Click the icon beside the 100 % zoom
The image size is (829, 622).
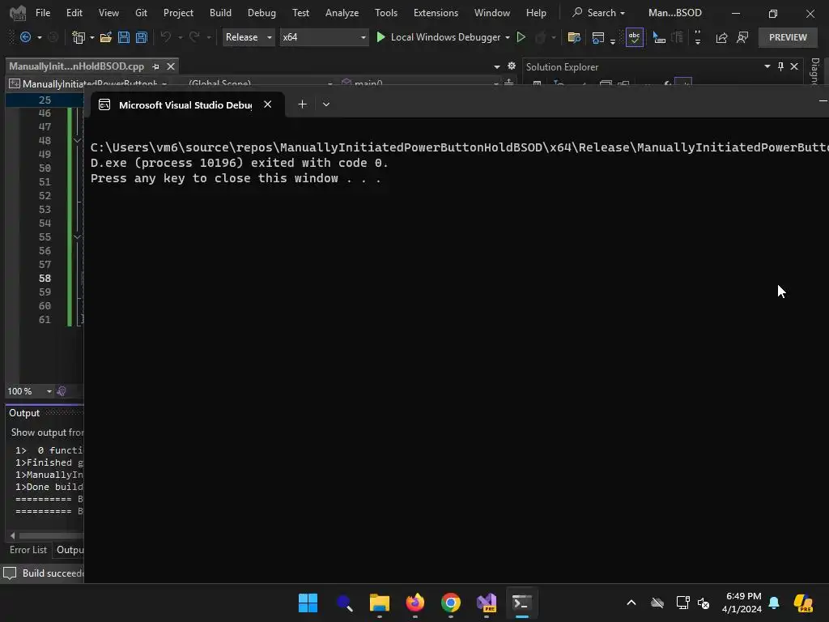click(x=62, y=391)
